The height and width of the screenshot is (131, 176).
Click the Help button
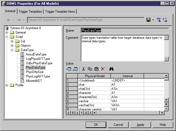tap(163, 125)
